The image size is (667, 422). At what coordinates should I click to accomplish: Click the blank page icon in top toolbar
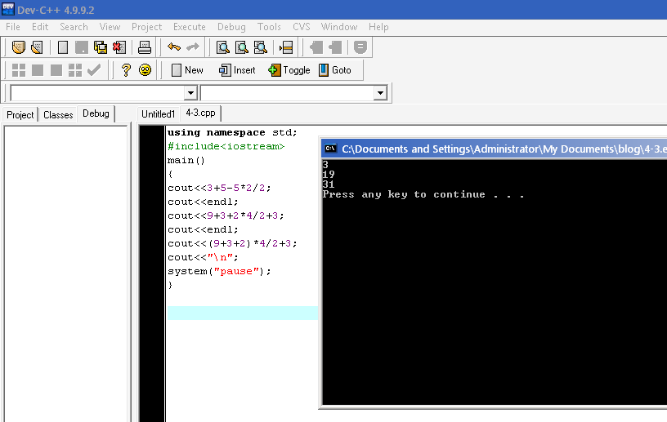pos(63,47)
